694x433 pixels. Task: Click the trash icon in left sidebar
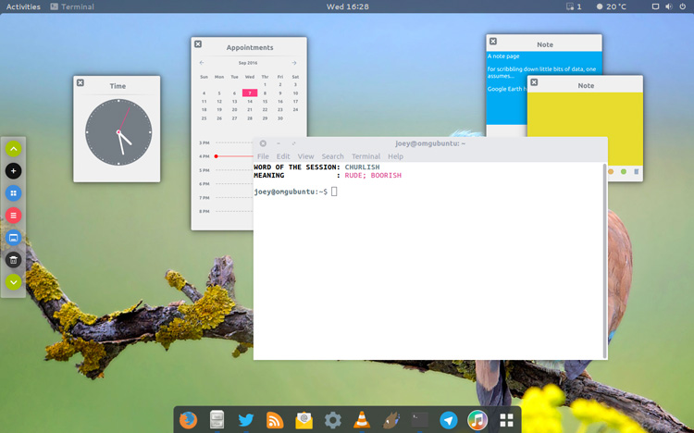pos(14,260)
